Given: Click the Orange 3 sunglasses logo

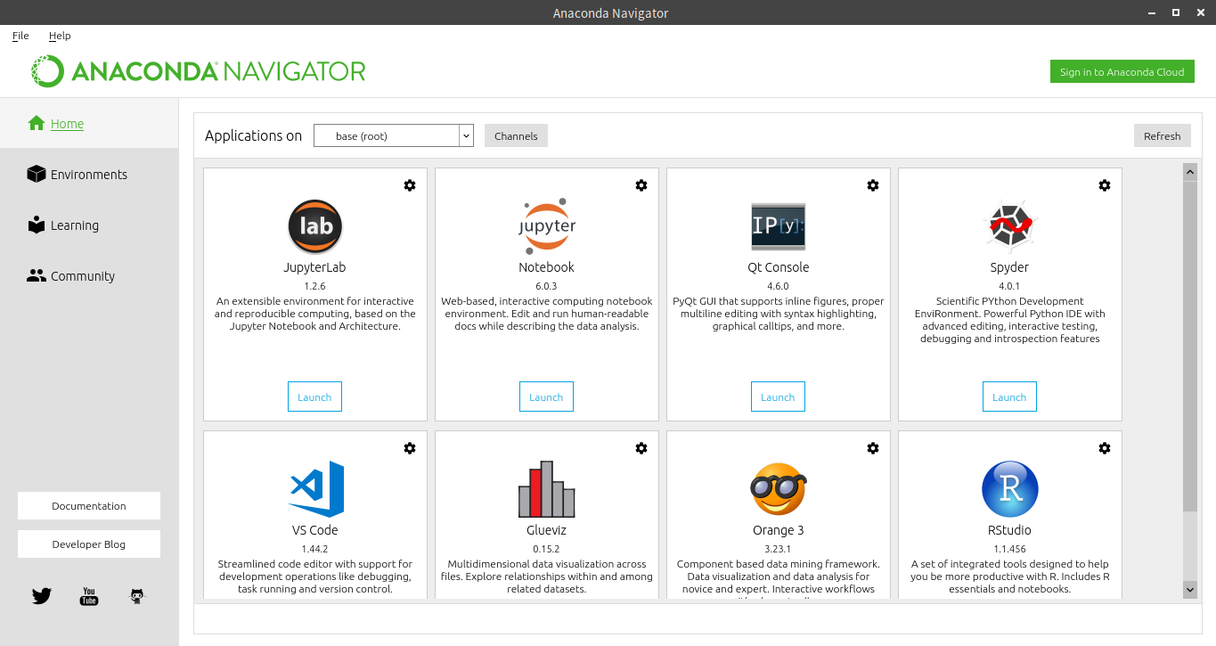Looking at the screenshot, I should tap(779, 489).
